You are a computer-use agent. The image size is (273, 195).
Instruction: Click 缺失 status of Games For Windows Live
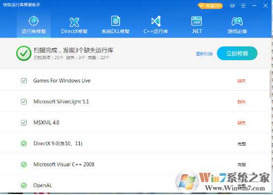[242, 81]
